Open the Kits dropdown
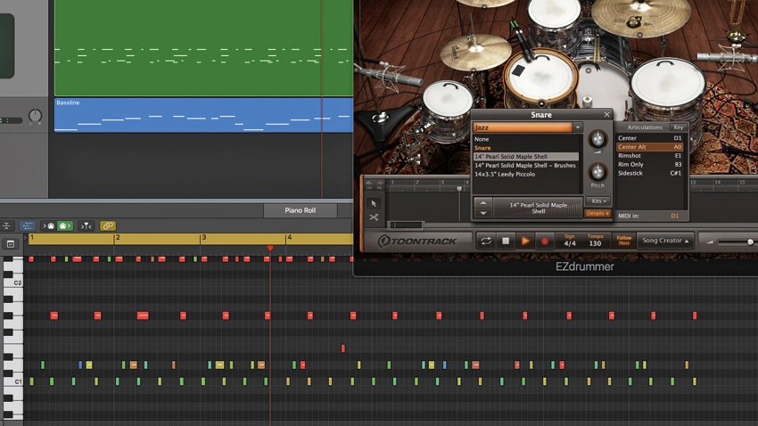This screenshot has width=758, height=426. [598, 201]
